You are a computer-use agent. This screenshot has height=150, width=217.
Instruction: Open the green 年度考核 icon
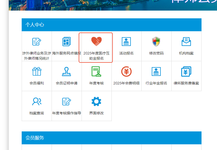pyautogui.click(x=97, y=72)
